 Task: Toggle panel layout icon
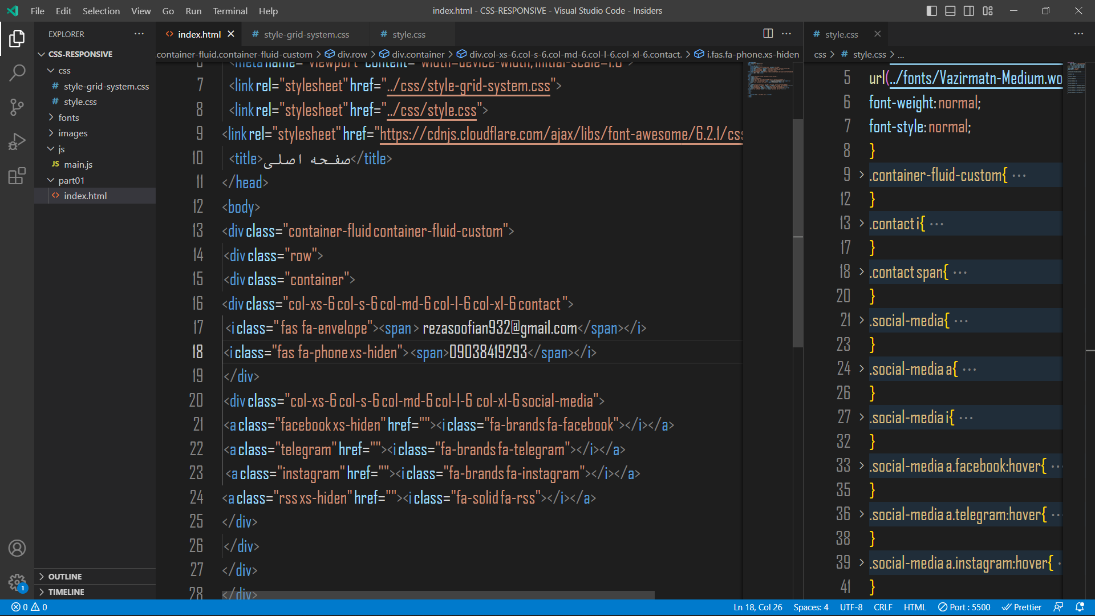pyautogui.click(x=950, y=11)
